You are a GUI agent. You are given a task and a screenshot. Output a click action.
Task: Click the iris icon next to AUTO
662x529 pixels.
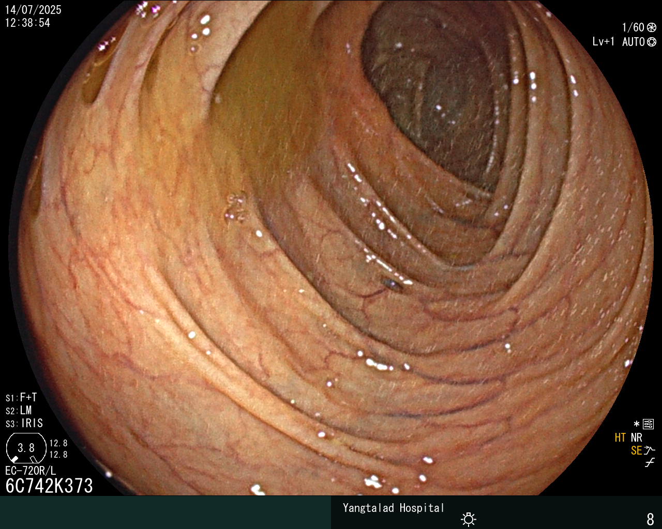652,42
